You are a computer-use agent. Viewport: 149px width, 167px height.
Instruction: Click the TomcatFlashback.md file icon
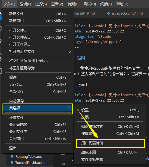point(12,163)
